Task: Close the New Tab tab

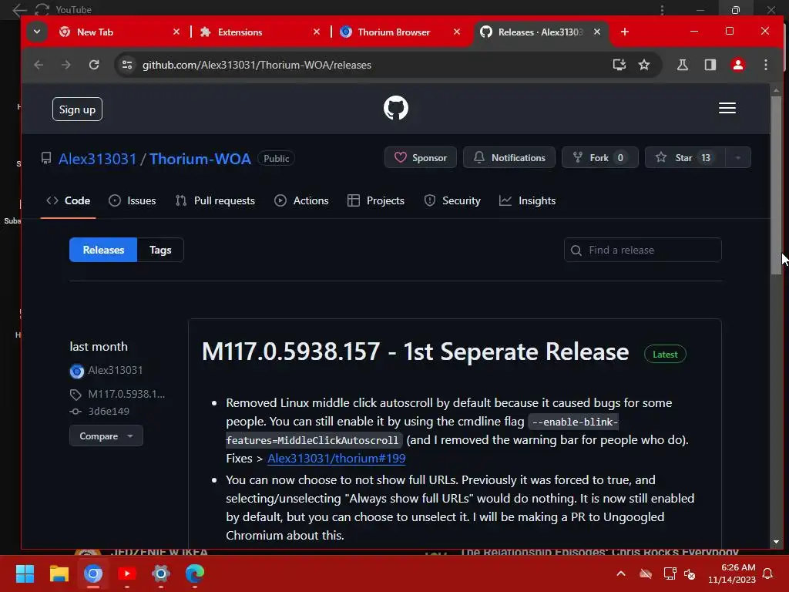Action: point(176,32)
